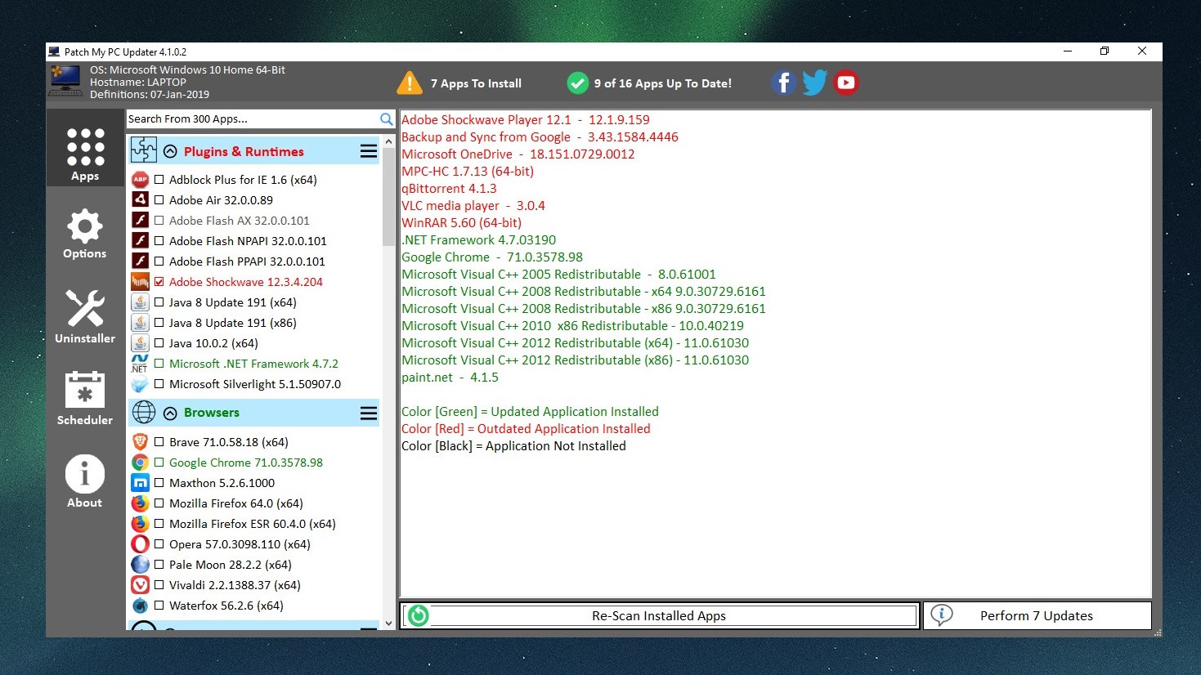The height and width of the screenshot is (675, 1201).
Task: Check Adobe Flash NPAPI 32.0.0.101 checkbox
Action: (159, 241)
